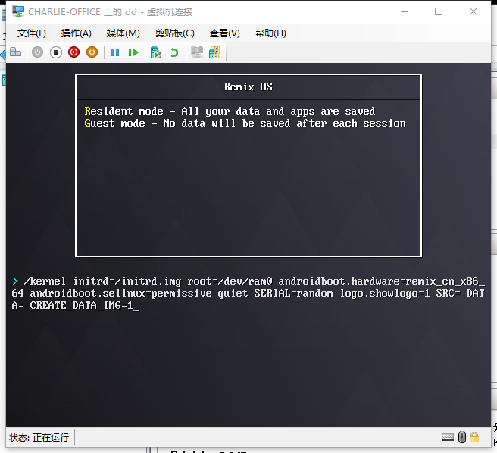Open the 查看(V) menu
Viewport: 497px width, 453px height.
tap(225, 33)
